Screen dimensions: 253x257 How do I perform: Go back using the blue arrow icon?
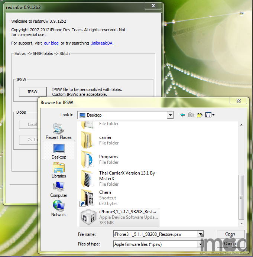(183, 115)
